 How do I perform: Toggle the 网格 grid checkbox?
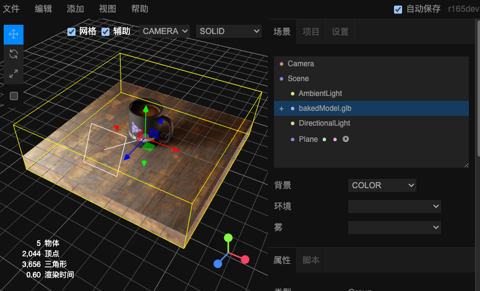pyautogui.click(x=72, y=32)
